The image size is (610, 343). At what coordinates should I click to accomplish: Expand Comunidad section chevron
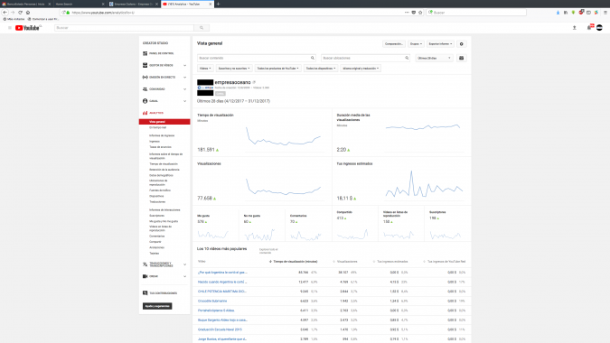click(184, 89)
